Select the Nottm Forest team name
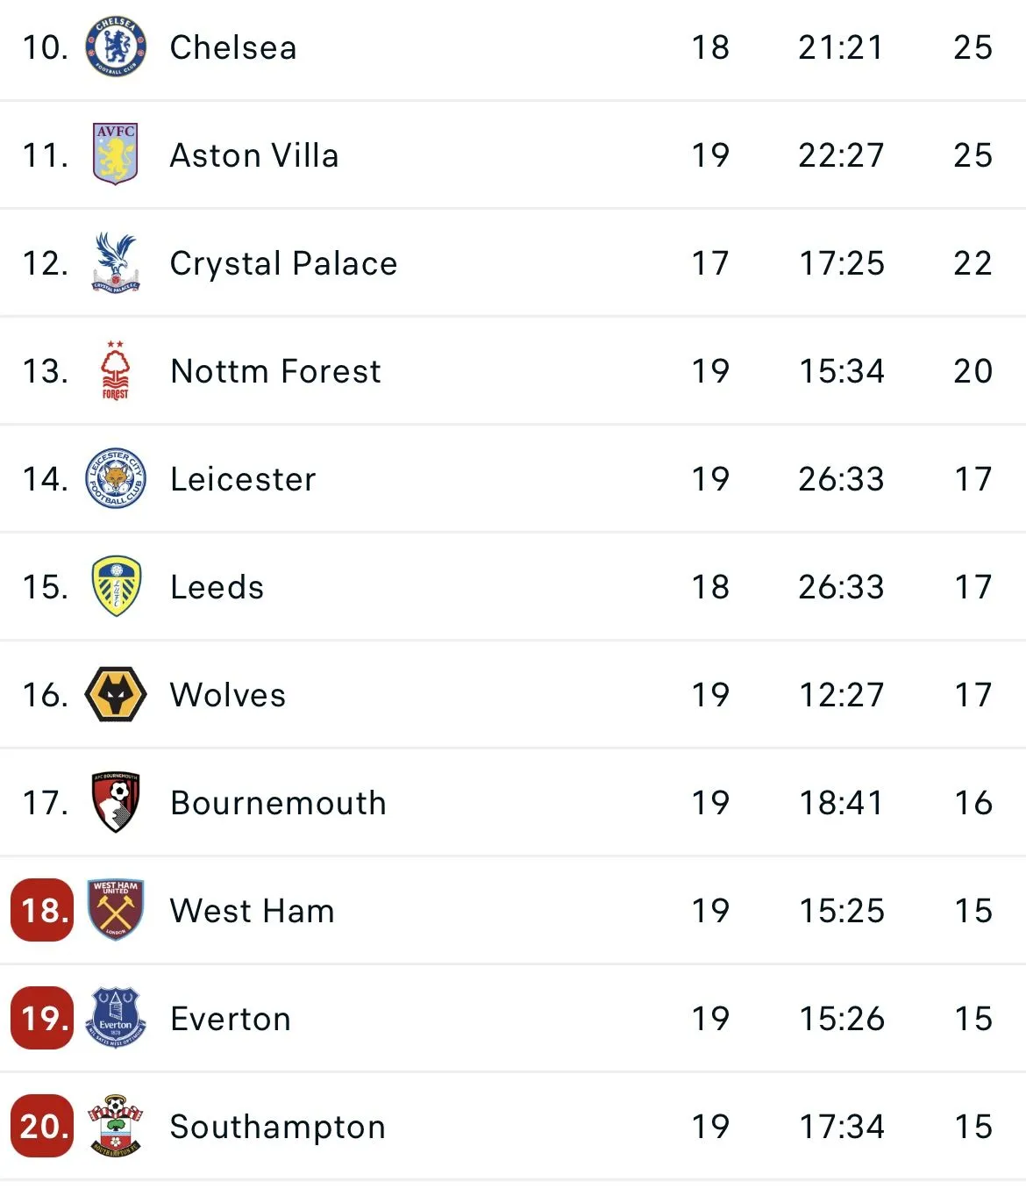The image size is (1026, 1189). [x=275, y=371]
